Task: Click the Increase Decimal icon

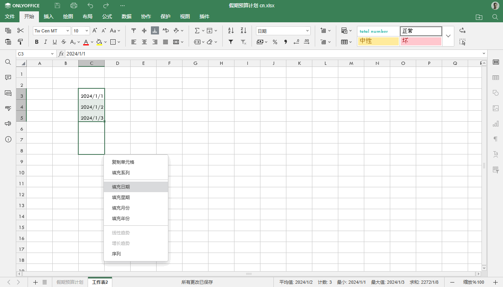Action: [306, 42]
